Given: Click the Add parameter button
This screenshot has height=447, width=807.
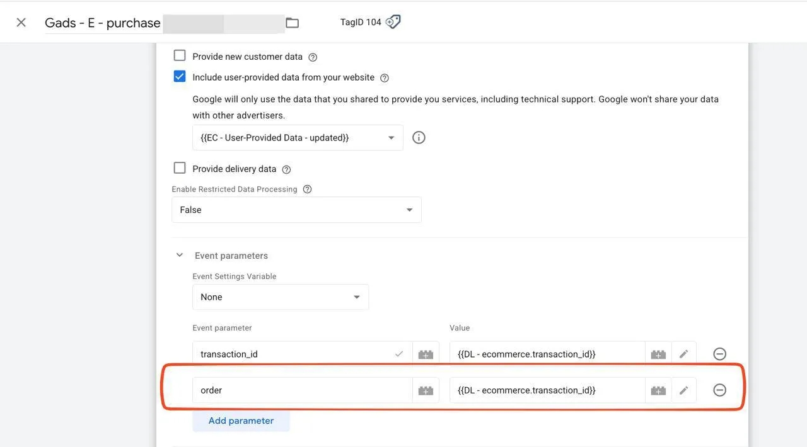Looking at the screenshot, I should [x=241, y=421].
